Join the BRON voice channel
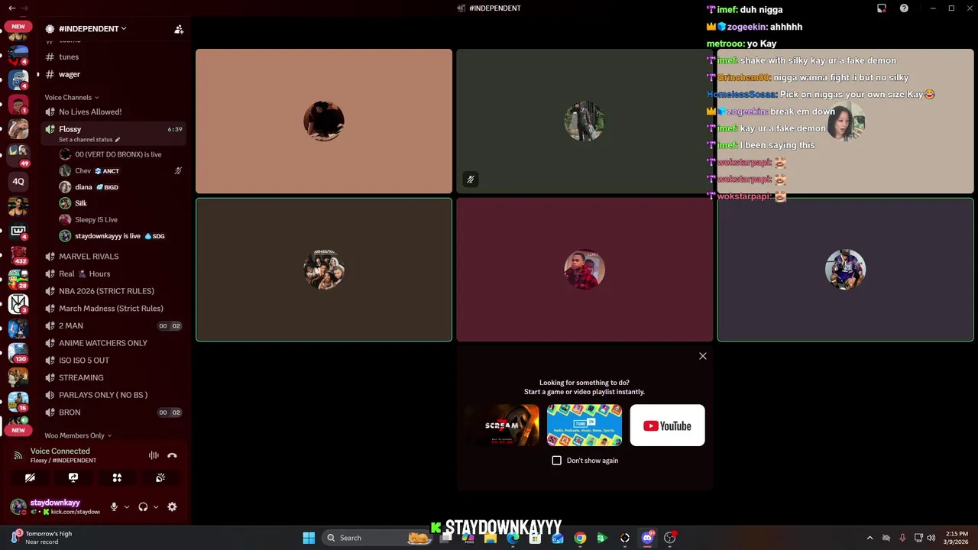 113,412
